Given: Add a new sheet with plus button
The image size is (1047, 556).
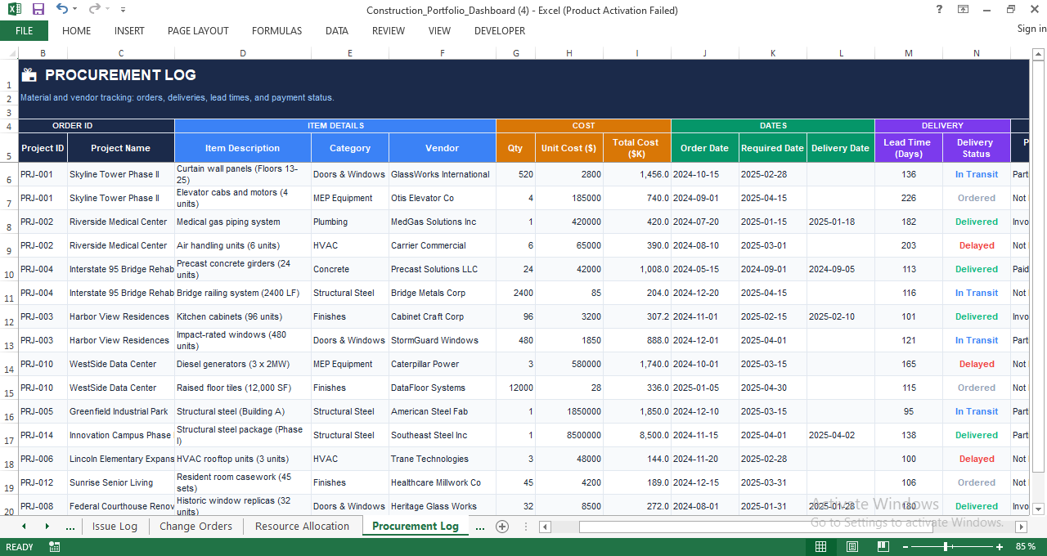Looking at the screenshot, I should coord(502,527).
